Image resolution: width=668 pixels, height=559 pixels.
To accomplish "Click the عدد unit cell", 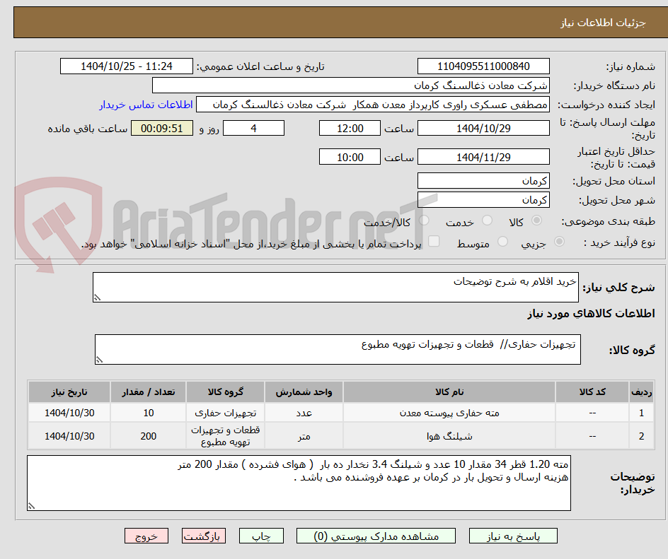I will 304,413.
